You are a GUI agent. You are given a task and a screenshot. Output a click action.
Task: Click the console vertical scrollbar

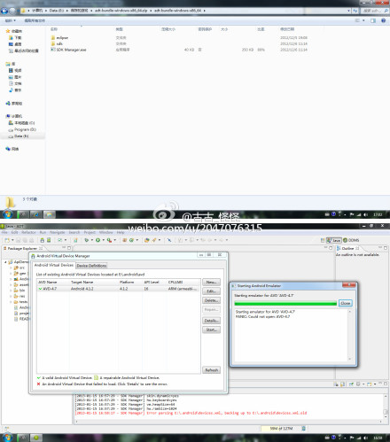386,407
